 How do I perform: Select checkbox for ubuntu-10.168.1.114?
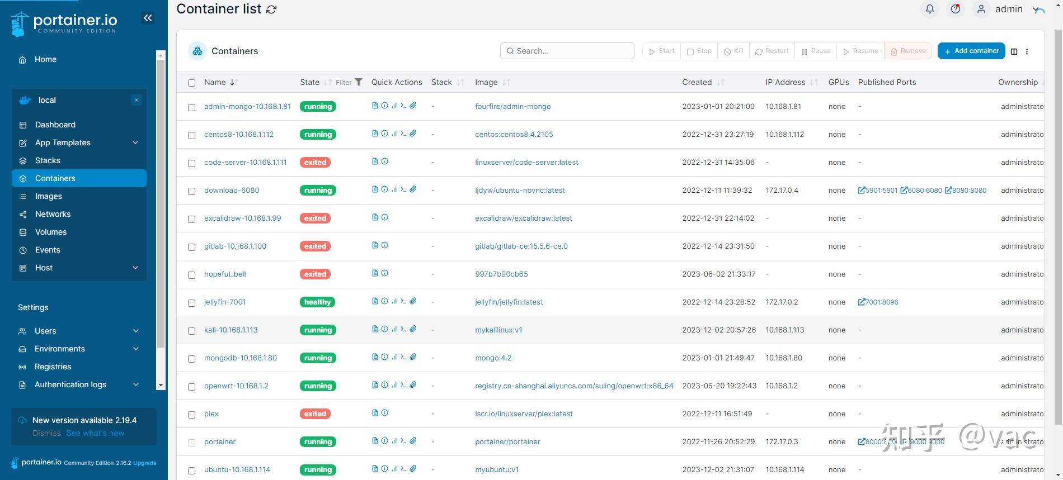click(x=191, y=471)
